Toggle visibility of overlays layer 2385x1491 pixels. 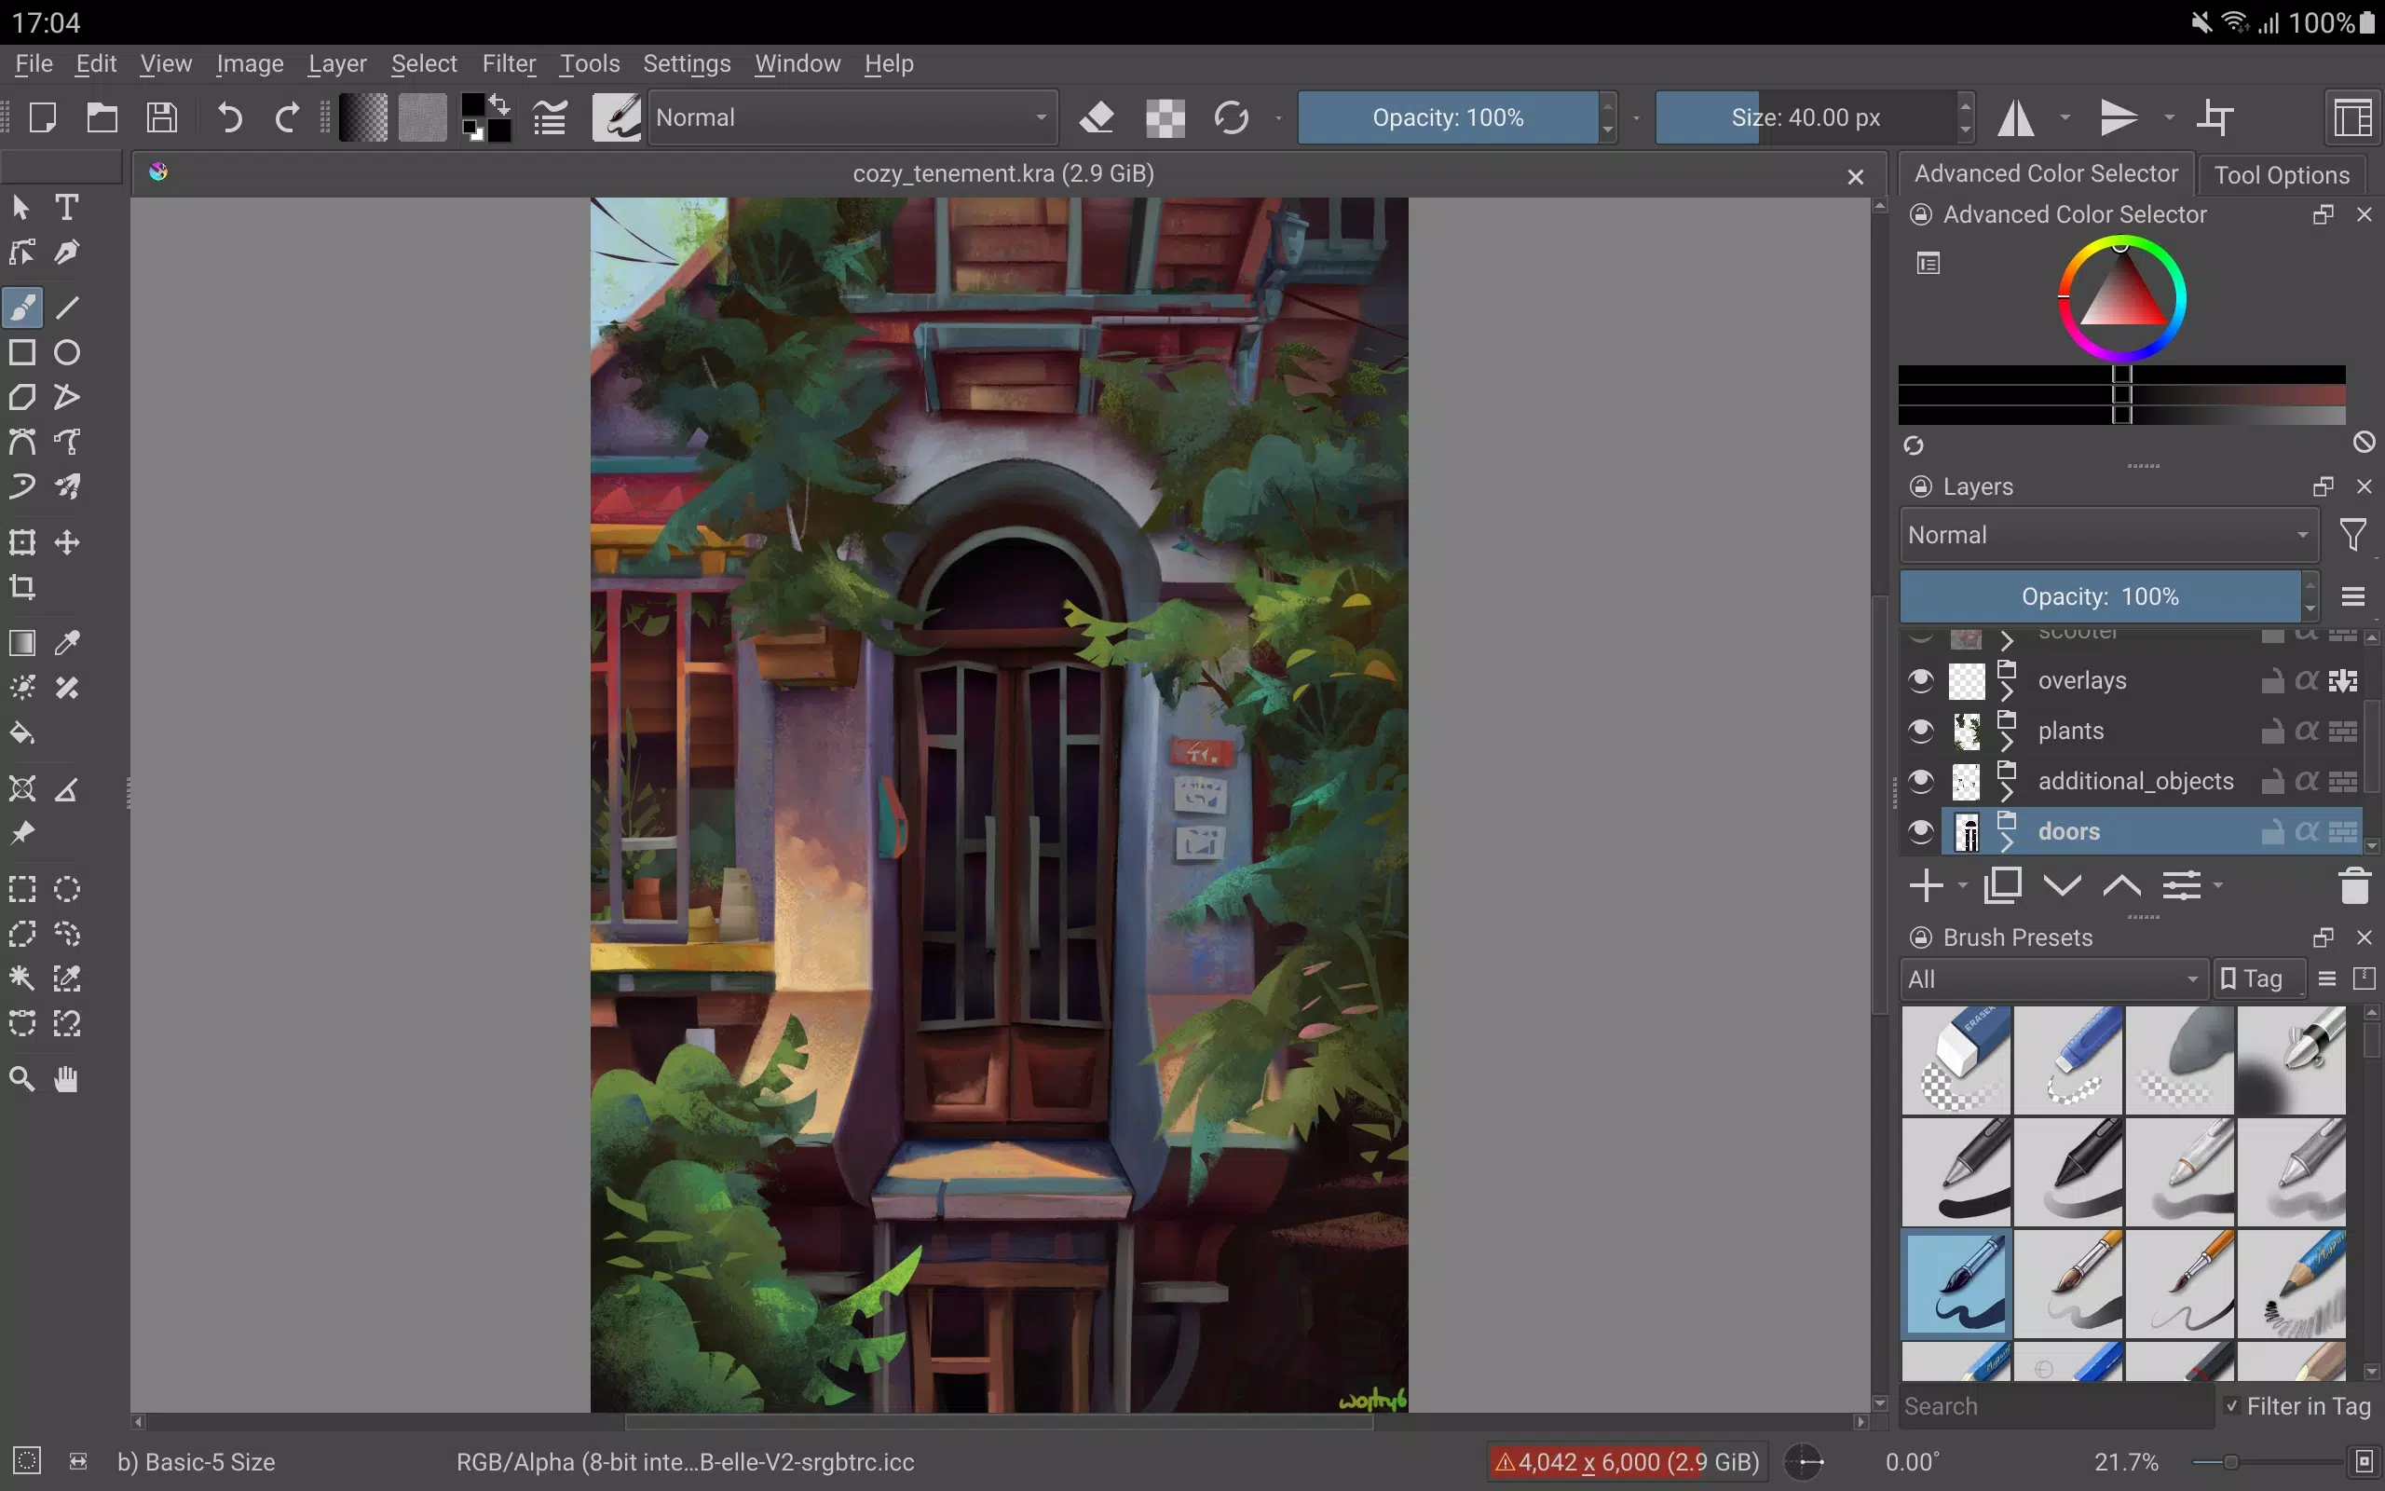point(1921,680)
